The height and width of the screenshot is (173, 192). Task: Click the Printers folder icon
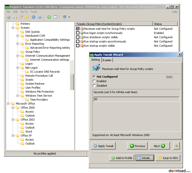pos(18,24)
